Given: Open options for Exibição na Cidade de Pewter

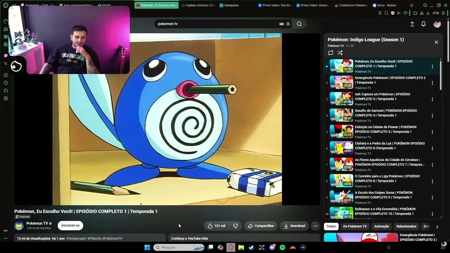Looking at the screenshot, I should (x=432, y=132).
